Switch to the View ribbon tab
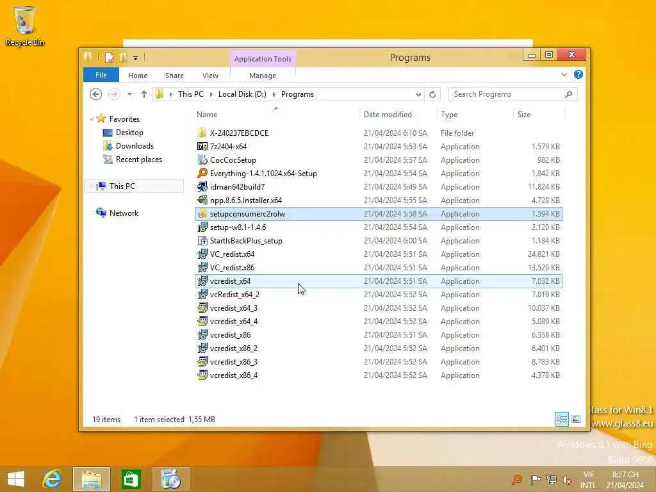 (210, 76)
